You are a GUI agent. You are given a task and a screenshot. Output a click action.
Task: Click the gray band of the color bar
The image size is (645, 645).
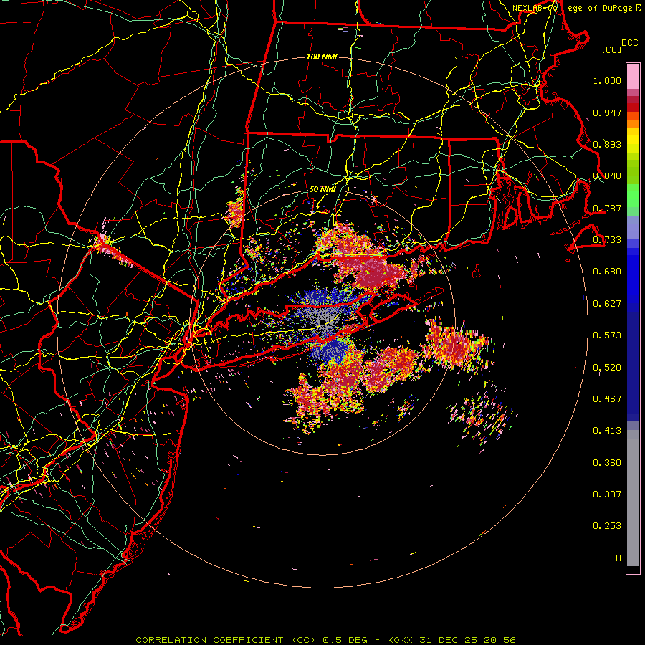coord(633,498)
